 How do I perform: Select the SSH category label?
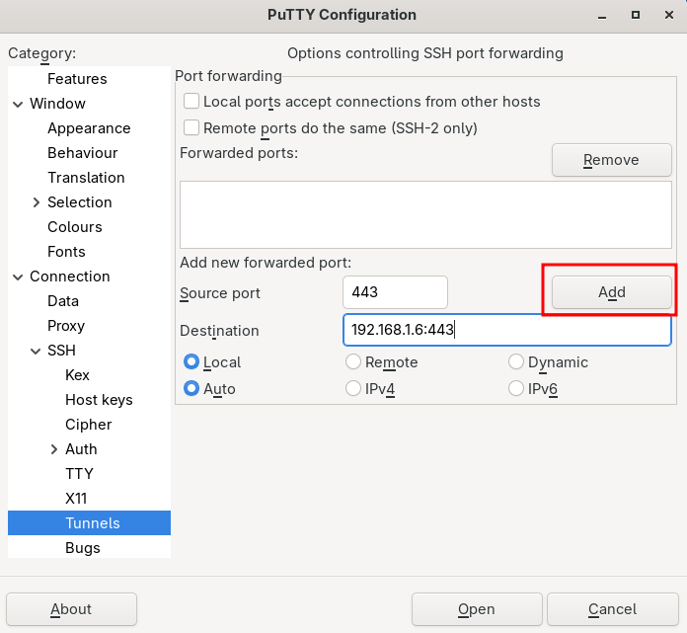click(61, 351)
